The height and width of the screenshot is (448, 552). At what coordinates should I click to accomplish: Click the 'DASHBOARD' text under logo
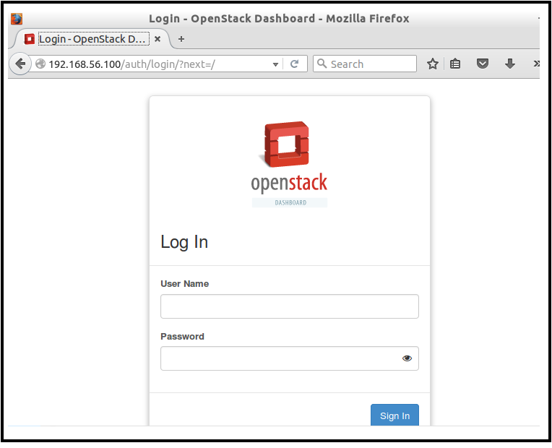(x=290, y=202)
